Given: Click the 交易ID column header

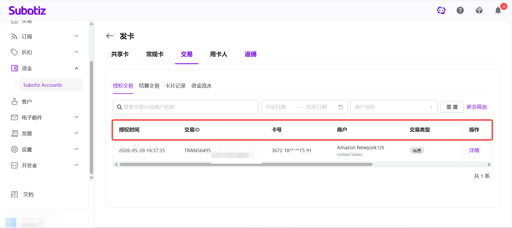Looking at the screenshot, I should click(192, 130).
